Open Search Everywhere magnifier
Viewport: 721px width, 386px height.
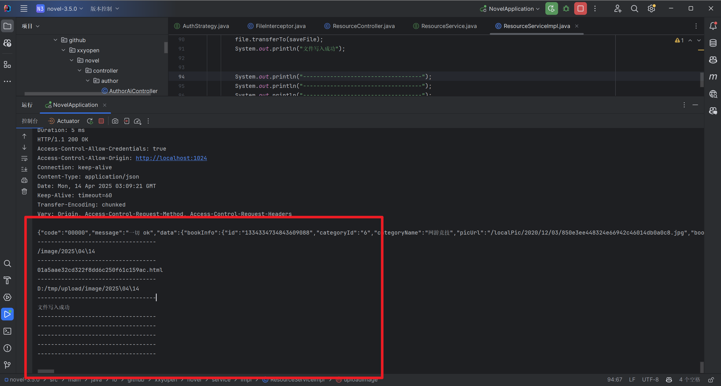pyautogui.click(x=634, y=9)
